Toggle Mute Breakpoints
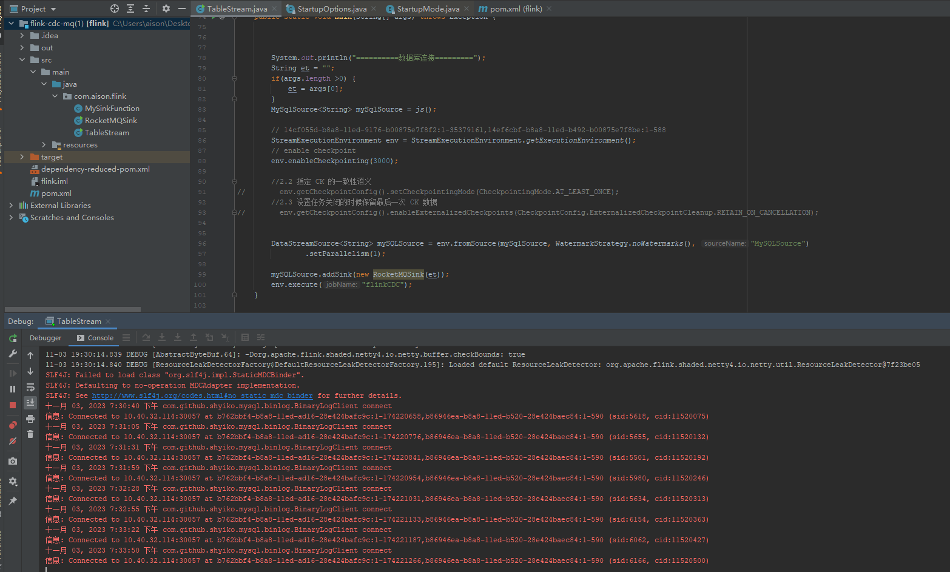Image resolution: width=950 pixels, height=572 pixels. click(13, 441)
